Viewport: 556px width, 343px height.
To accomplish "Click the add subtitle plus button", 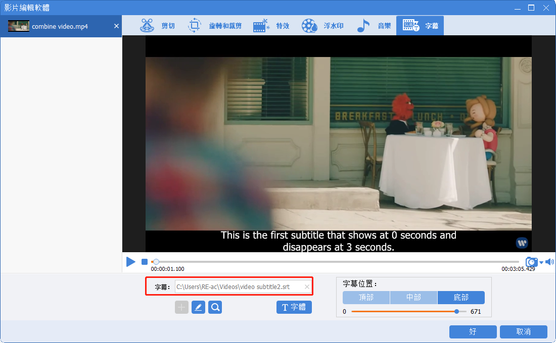I will [181, 307].
